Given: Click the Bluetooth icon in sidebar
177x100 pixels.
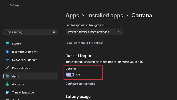Looking at the screenshot, I should click(x=7, y=52).
